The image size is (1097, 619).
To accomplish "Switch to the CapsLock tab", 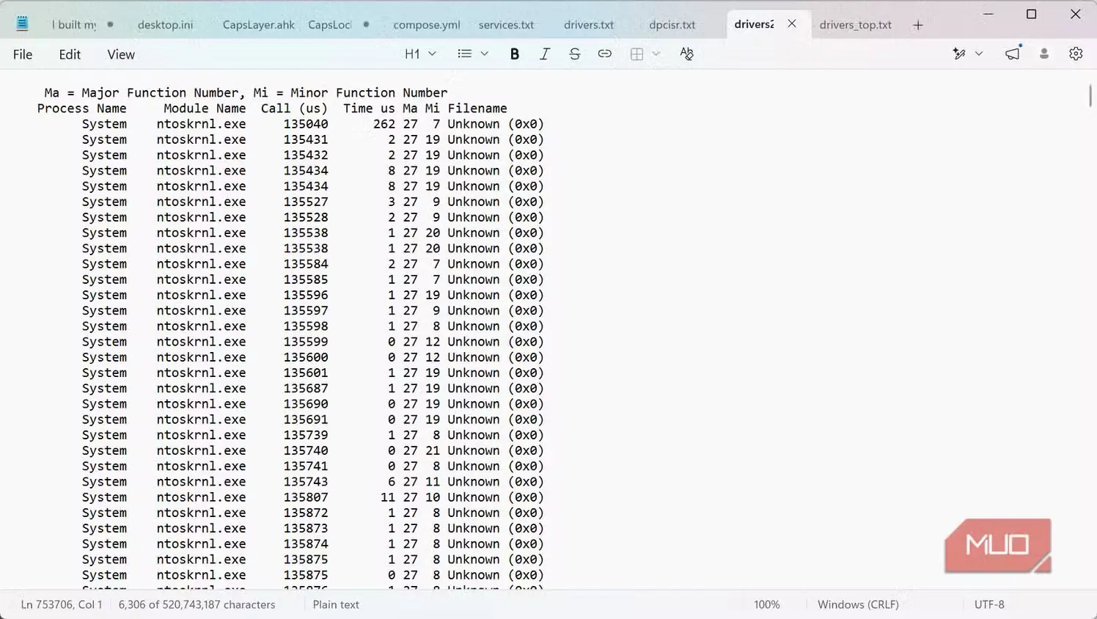I will (330, 25).
